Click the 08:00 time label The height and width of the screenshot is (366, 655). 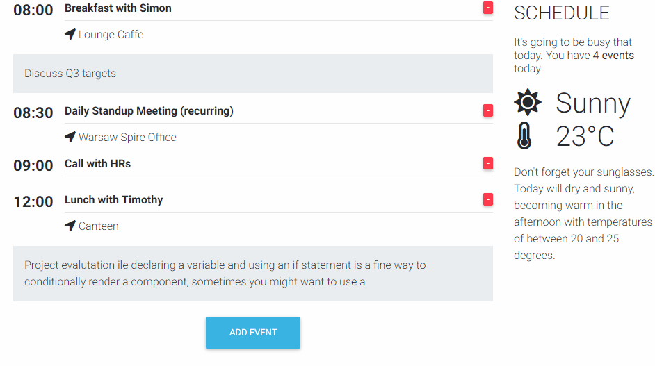click(x=33, y=10)
